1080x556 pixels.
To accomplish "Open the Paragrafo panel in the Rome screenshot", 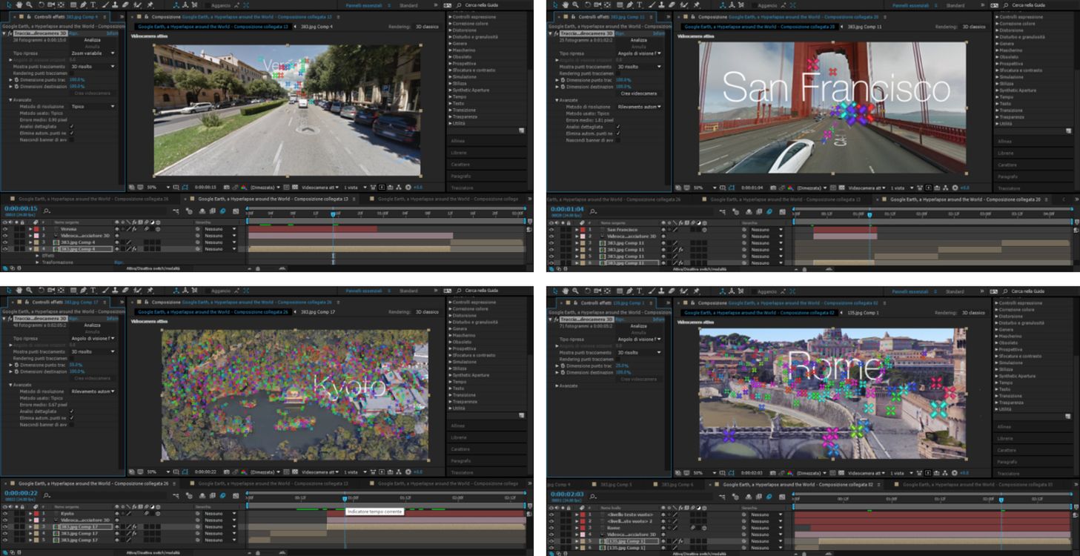I will (x=1007, y=461).
